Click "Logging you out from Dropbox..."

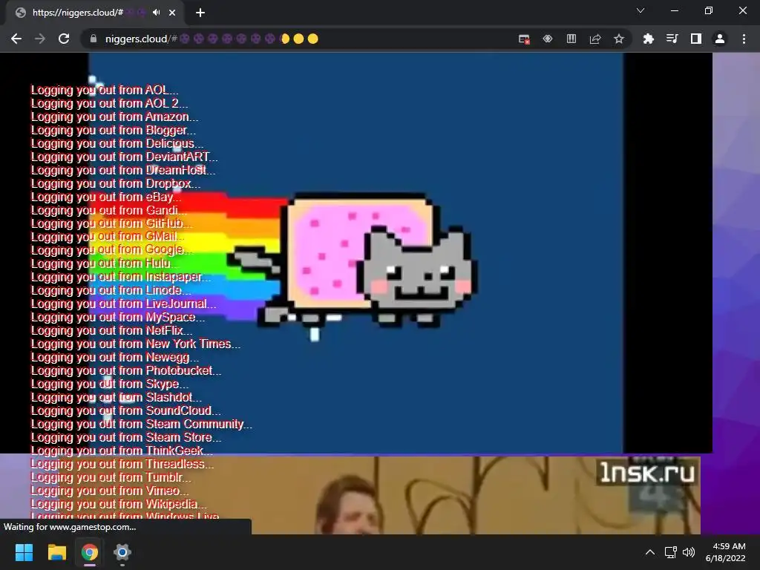coord(115,184)
